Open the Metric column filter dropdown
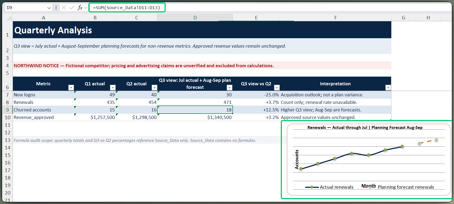 71,87
